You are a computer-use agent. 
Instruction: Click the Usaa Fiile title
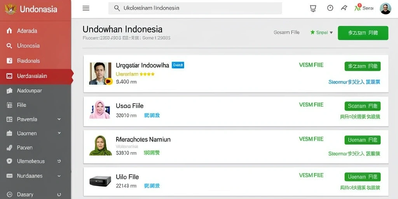pyautogui.click(x=130, y=106)
